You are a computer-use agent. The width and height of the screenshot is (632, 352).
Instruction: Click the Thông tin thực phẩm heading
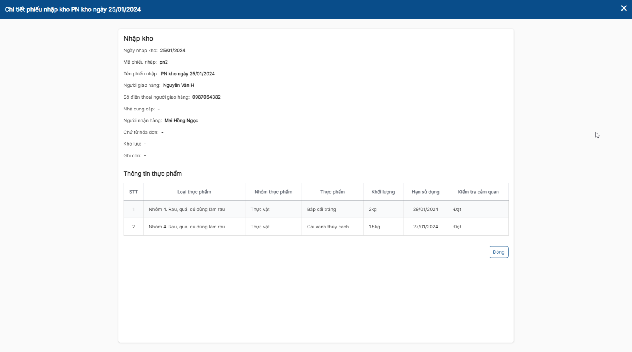click(152, 174)
